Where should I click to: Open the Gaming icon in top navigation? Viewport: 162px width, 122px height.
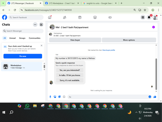(110, 17)
